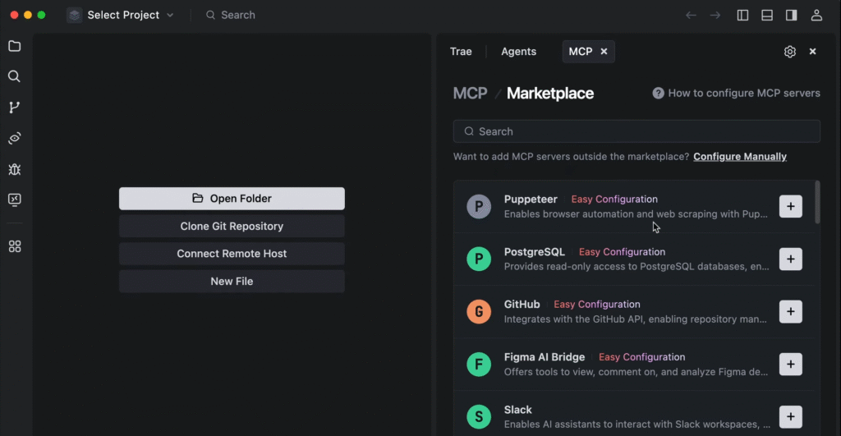Toggle the right side panel layout icon
This screenshot has width=841, height=436.
tap(791, 15)
